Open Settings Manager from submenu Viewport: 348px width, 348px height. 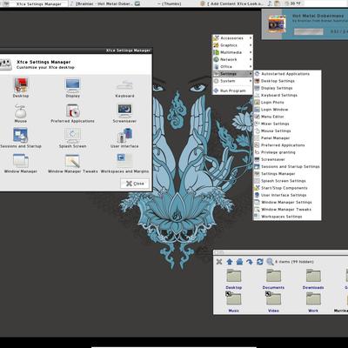pos(287,174)
